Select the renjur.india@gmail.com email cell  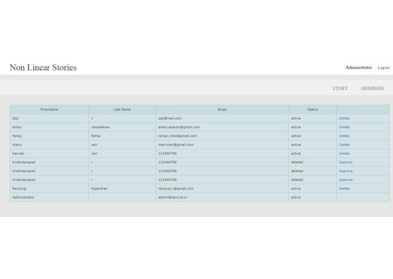[222, 136]
